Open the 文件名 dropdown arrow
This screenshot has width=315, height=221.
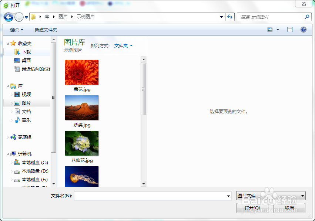228,196
